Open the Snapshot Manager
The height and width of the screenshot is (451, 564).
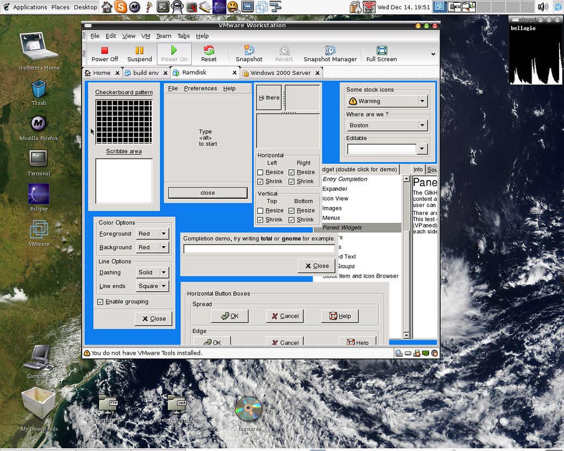330,51
